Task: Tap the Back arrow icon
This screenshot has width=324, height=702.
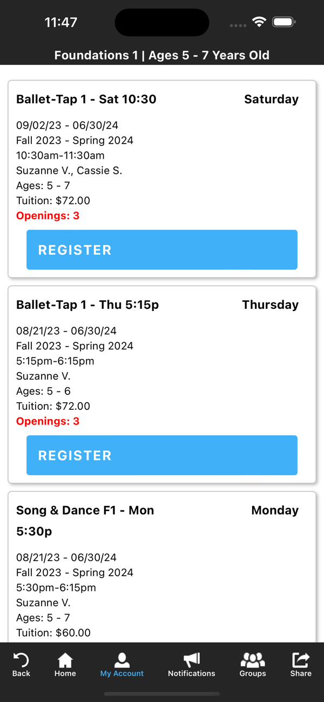Action: point(21,660)
